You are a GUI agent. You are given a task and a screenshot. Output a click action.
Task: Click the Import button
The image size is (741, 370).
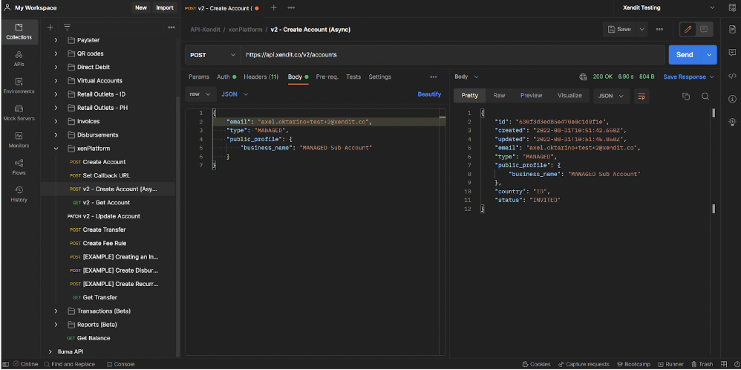click(165, 7)
